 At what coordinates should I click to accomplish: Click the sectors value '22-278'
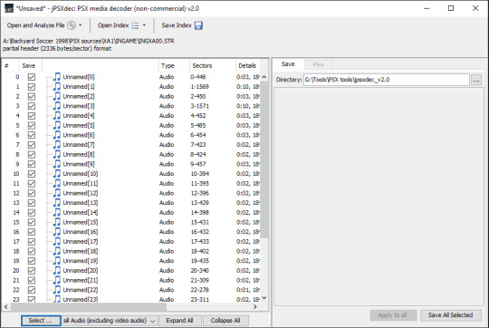coord(199,290)
